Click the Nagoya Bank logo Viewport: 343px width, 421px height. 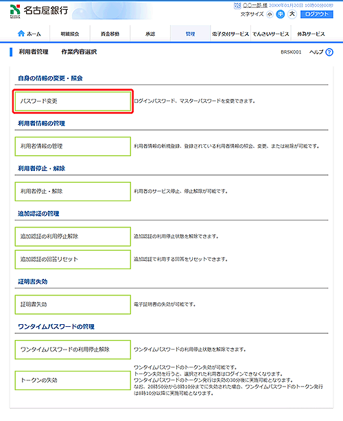coord(39,11)
